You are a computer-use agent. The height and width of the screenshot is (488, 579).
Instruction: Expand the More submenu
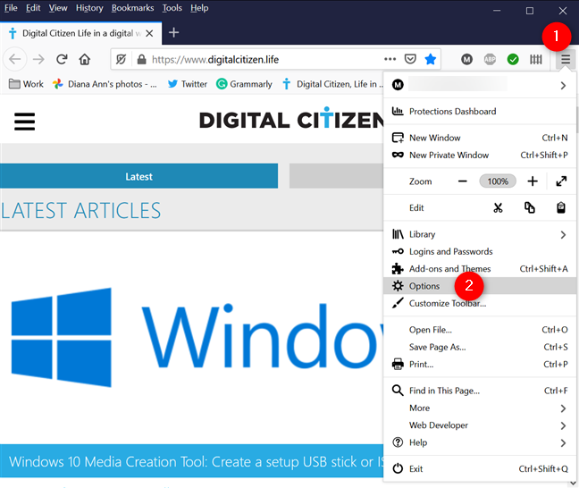480,408
